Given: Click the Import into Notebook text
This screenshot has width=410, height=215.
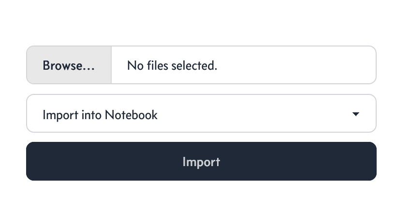Looking at the screenshot, I should (100, 115).
